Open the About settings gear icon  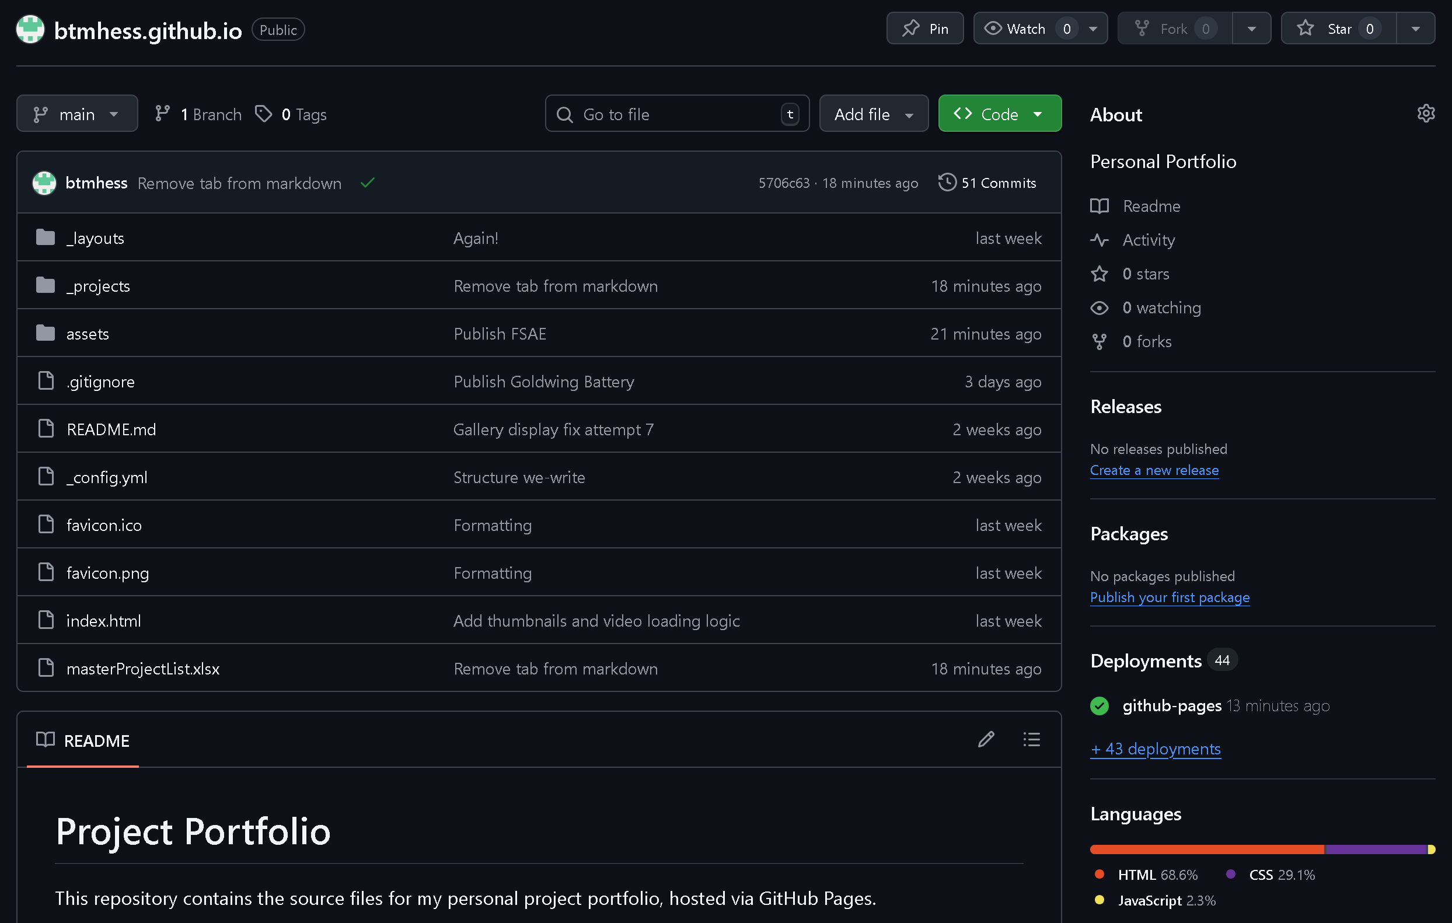pos(1426,113)
